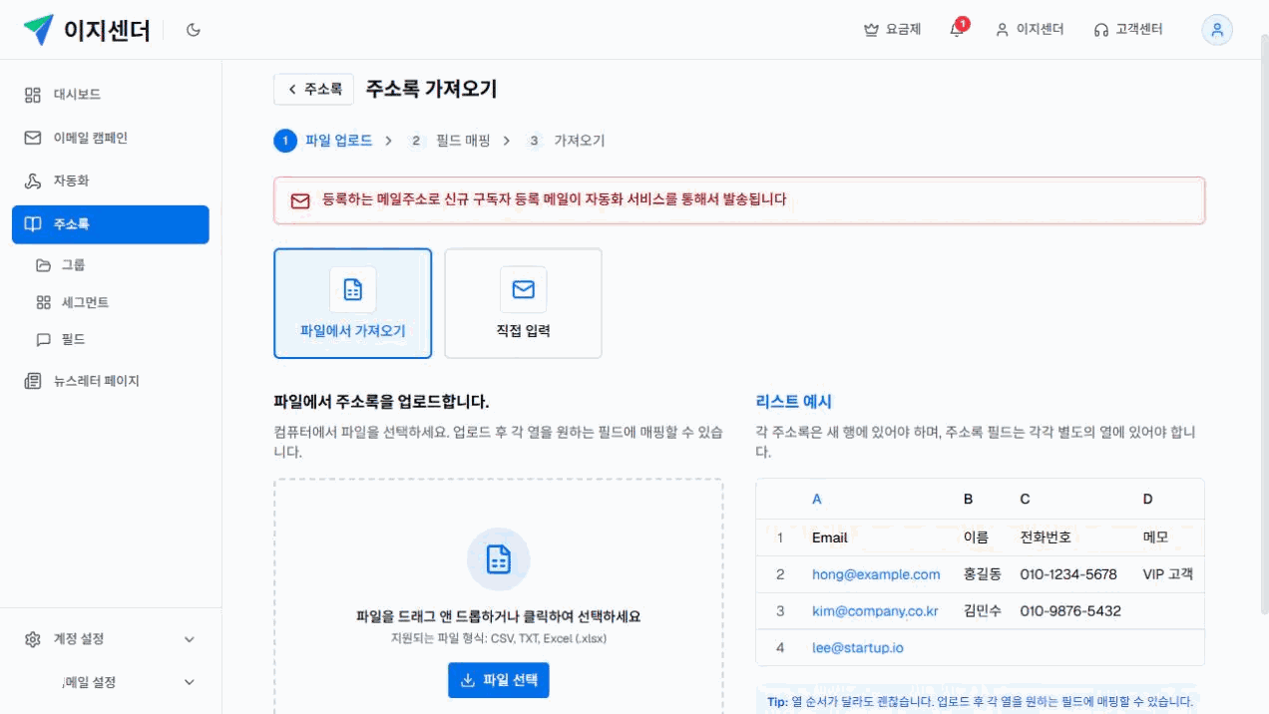Click the lee@startup.io cell
Screen dimensions: 1269x714
pyautogui.click(x=858, y=648)
